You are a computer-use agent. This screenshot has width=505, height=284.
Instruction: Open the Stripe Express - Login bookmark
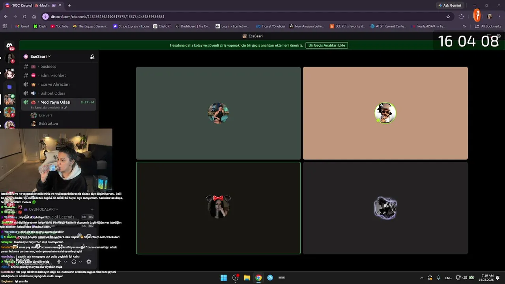[x=131, y=26]
